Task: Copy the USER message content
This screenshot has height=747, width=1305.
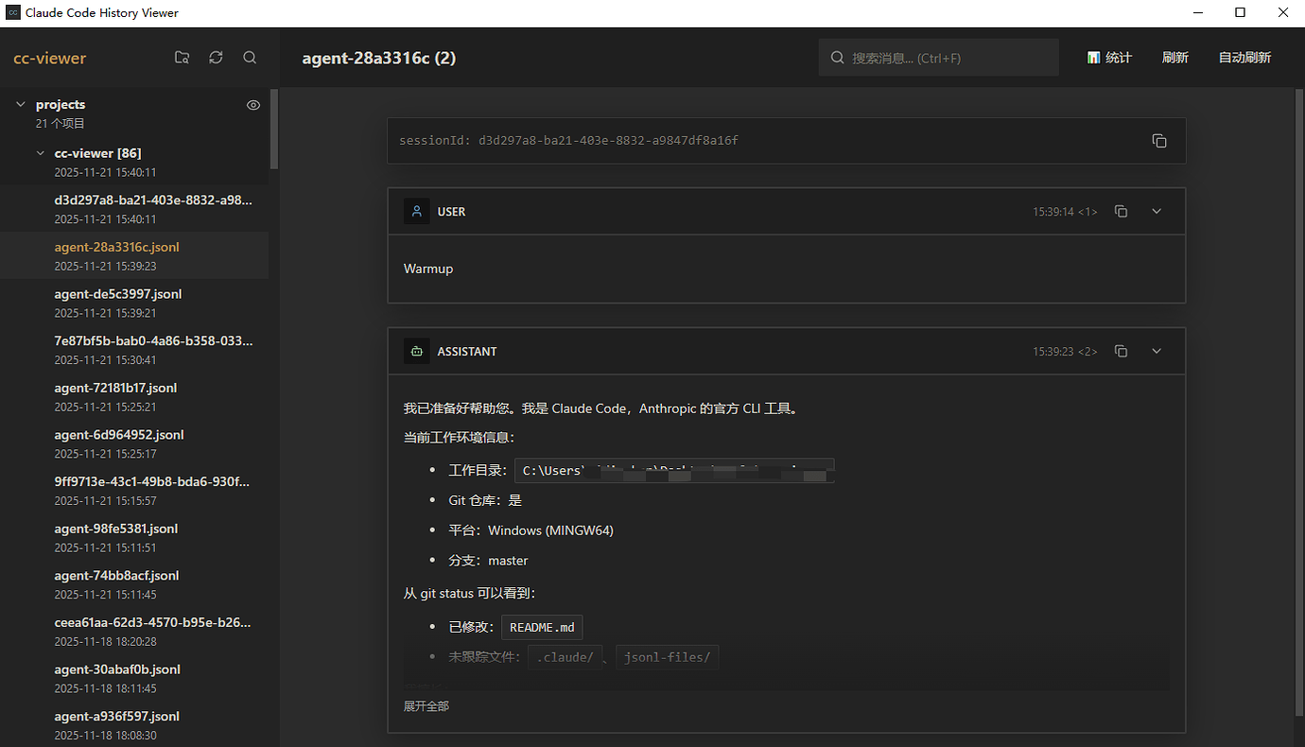Action: pos(1121,212)
